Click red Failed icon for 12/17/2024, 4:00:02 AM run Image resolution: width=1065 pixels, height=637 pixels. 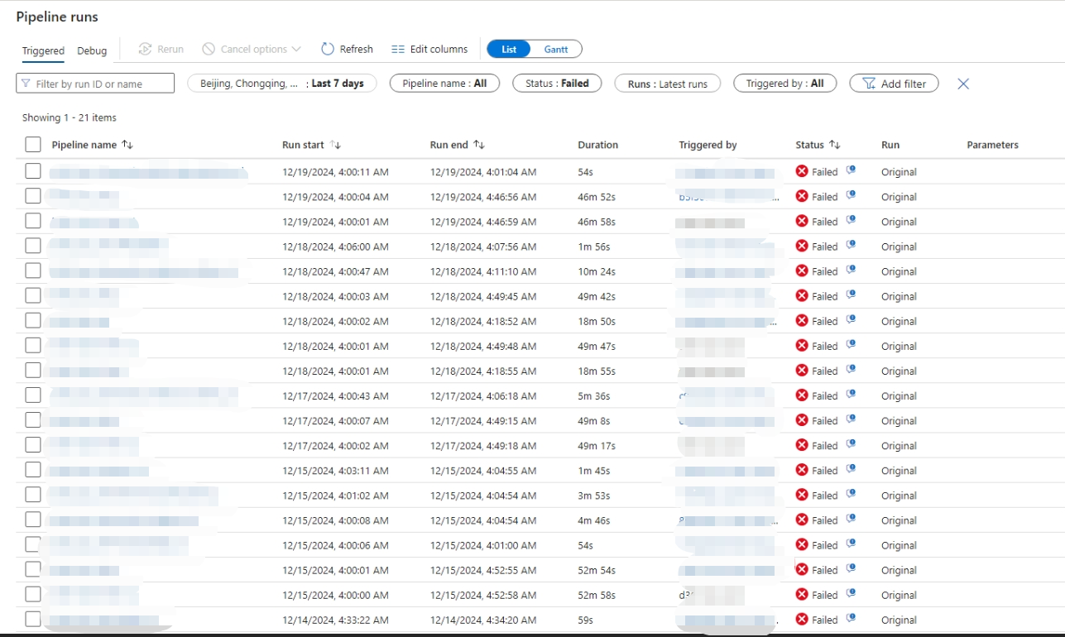[x=802, y=445]
